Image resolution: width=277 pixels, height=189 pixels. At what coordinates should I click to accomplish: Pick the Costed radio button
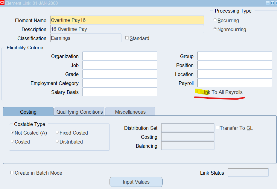pyautogui.click(x=12, y=141)
